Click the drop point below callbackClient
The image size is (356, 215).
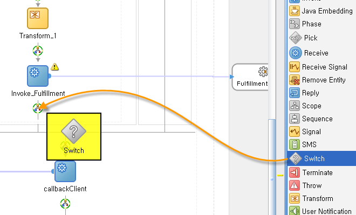(65, 204)
